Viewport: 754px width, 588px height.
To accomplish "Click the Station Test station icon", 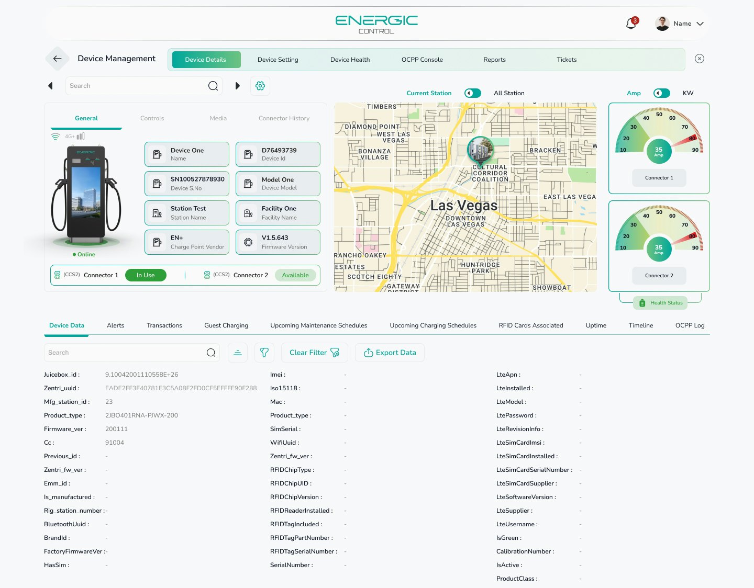I will point(157,213).
